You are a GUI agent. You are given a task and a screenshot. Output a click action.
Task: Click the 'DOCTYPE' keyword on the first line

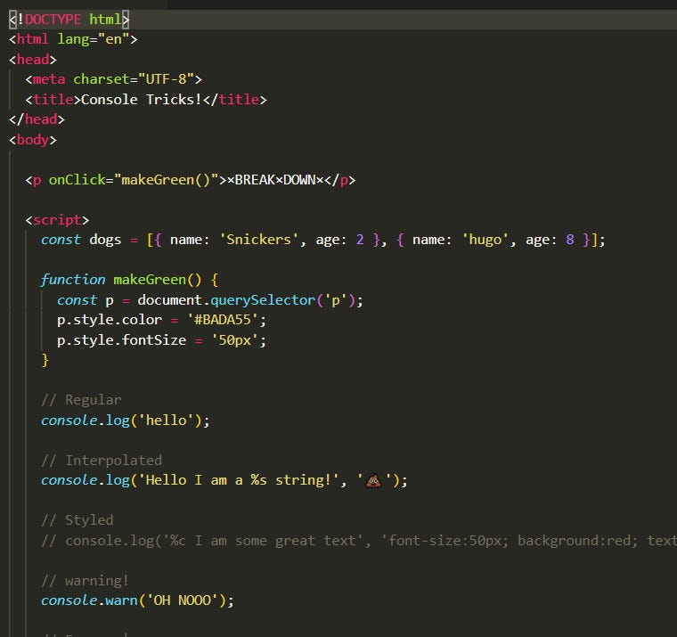click(x=53, y=20)
